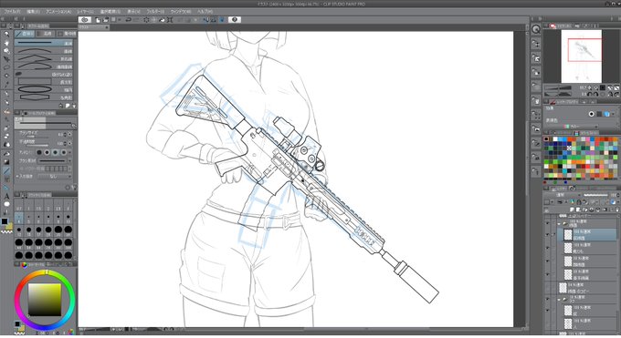Viewport: 621px width, 338px height.
Task: Click trash icon below sub tool list
Action: coord(74,106)
